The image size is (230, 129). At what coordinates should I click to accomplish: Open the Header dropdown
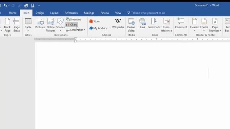194,25
